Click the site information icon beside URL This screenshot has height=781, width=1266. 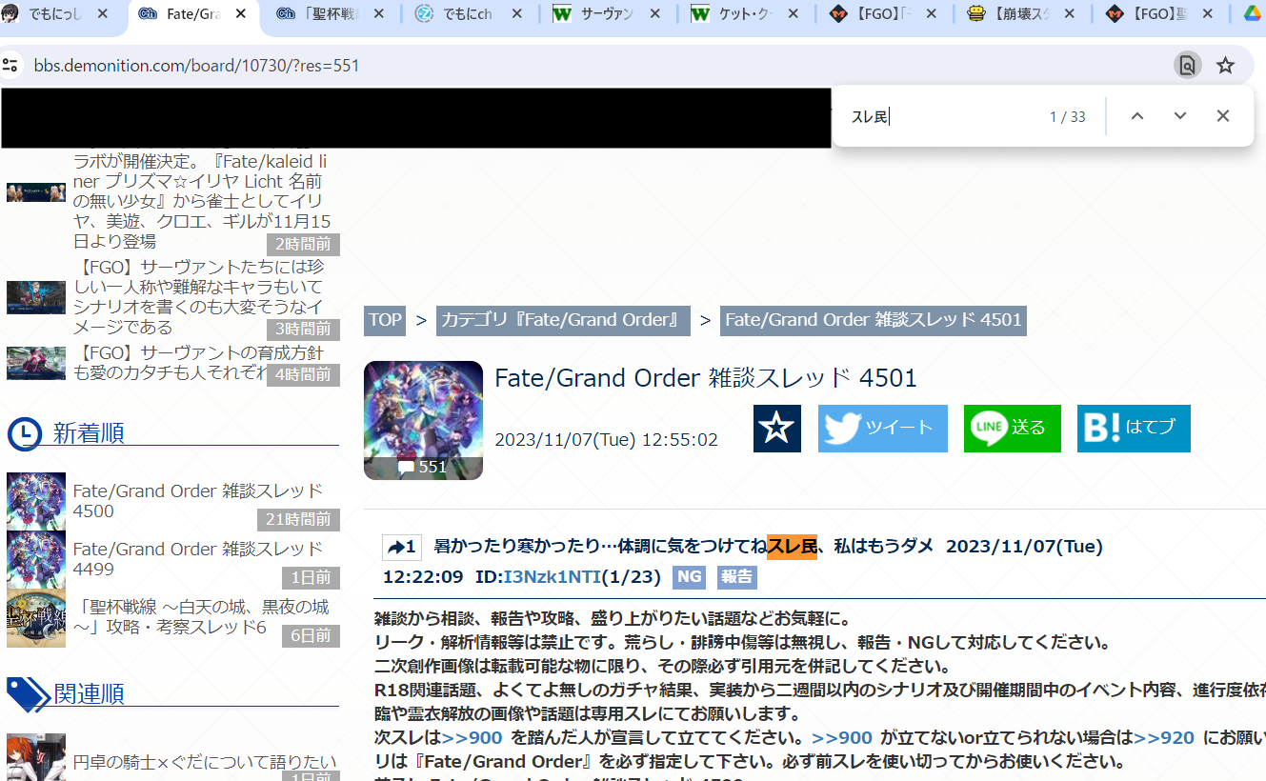coord(10,65)
